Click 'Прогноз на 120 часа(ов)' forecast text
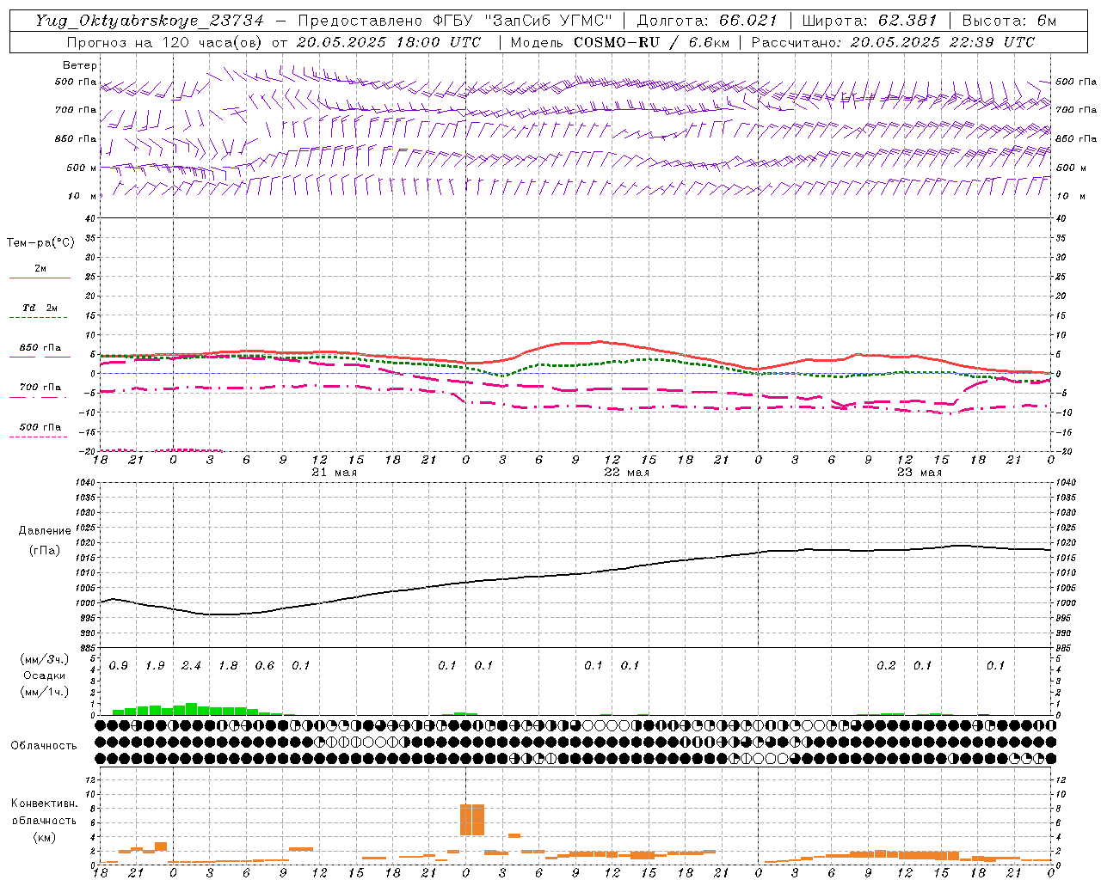 pos(165,42)
